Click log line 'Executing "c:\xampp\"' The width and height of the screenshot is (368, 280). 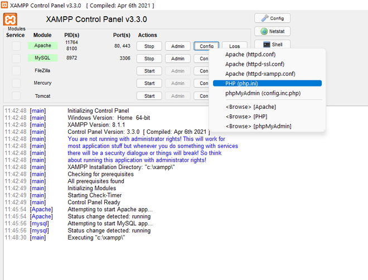tap(96, 237)
